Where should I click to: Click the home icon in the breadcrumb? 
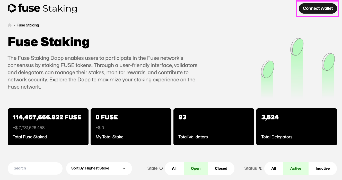[x=10, y=25]
